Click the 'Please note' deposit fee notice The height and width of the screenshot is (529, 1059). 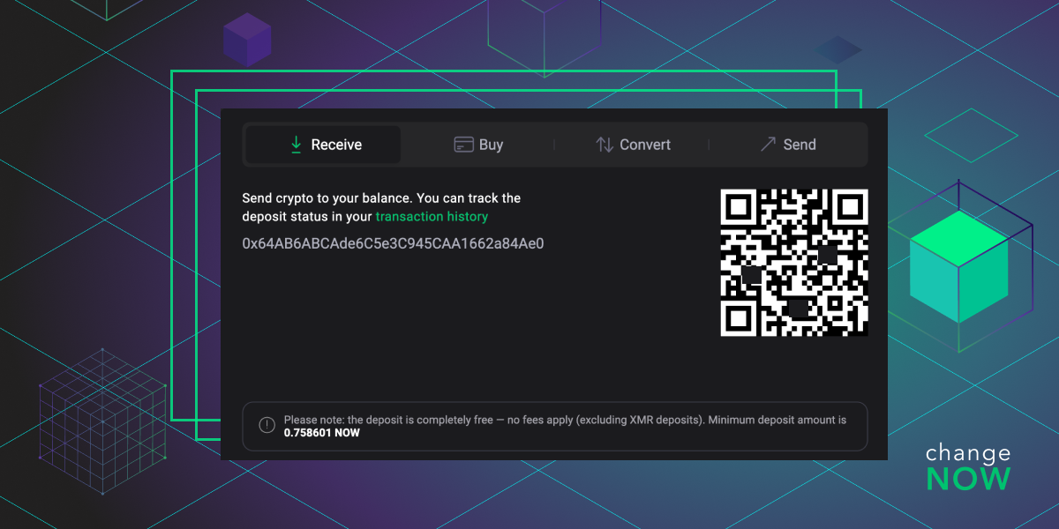[x=565, y=421]
